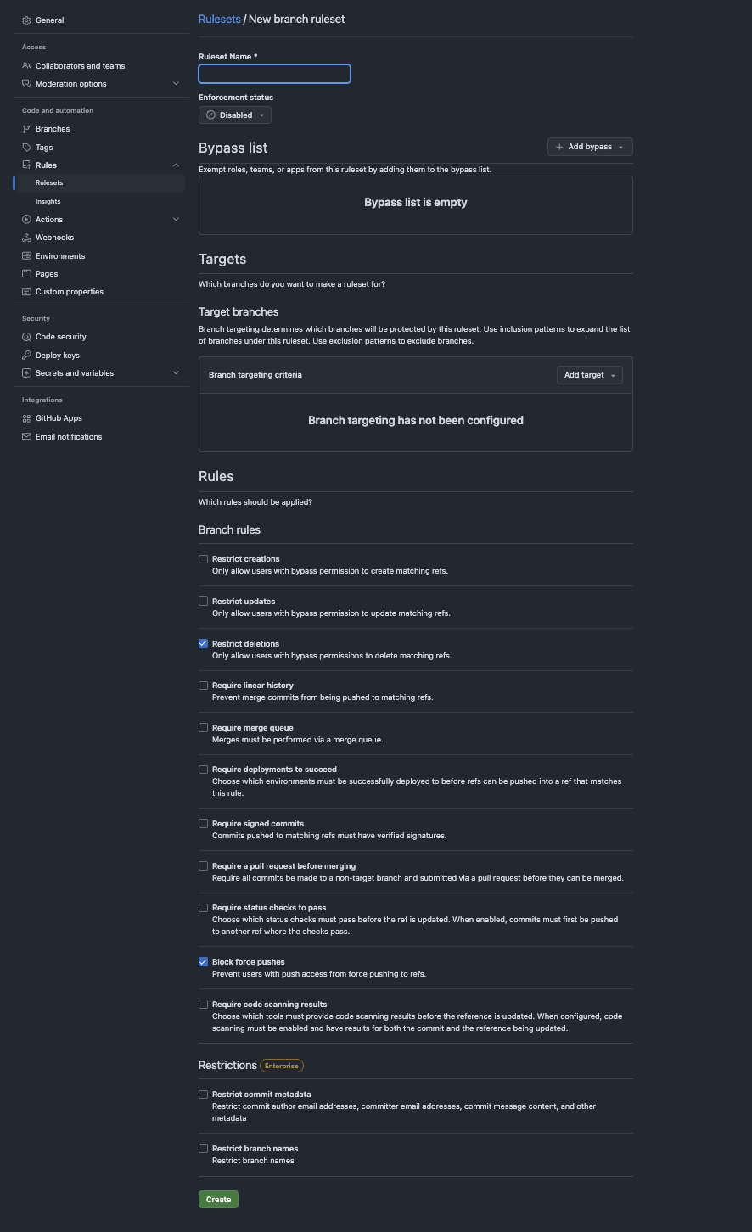Follow the Rulesets breadcrumb link
The image size is (752, 1232).
click(219, 19)
